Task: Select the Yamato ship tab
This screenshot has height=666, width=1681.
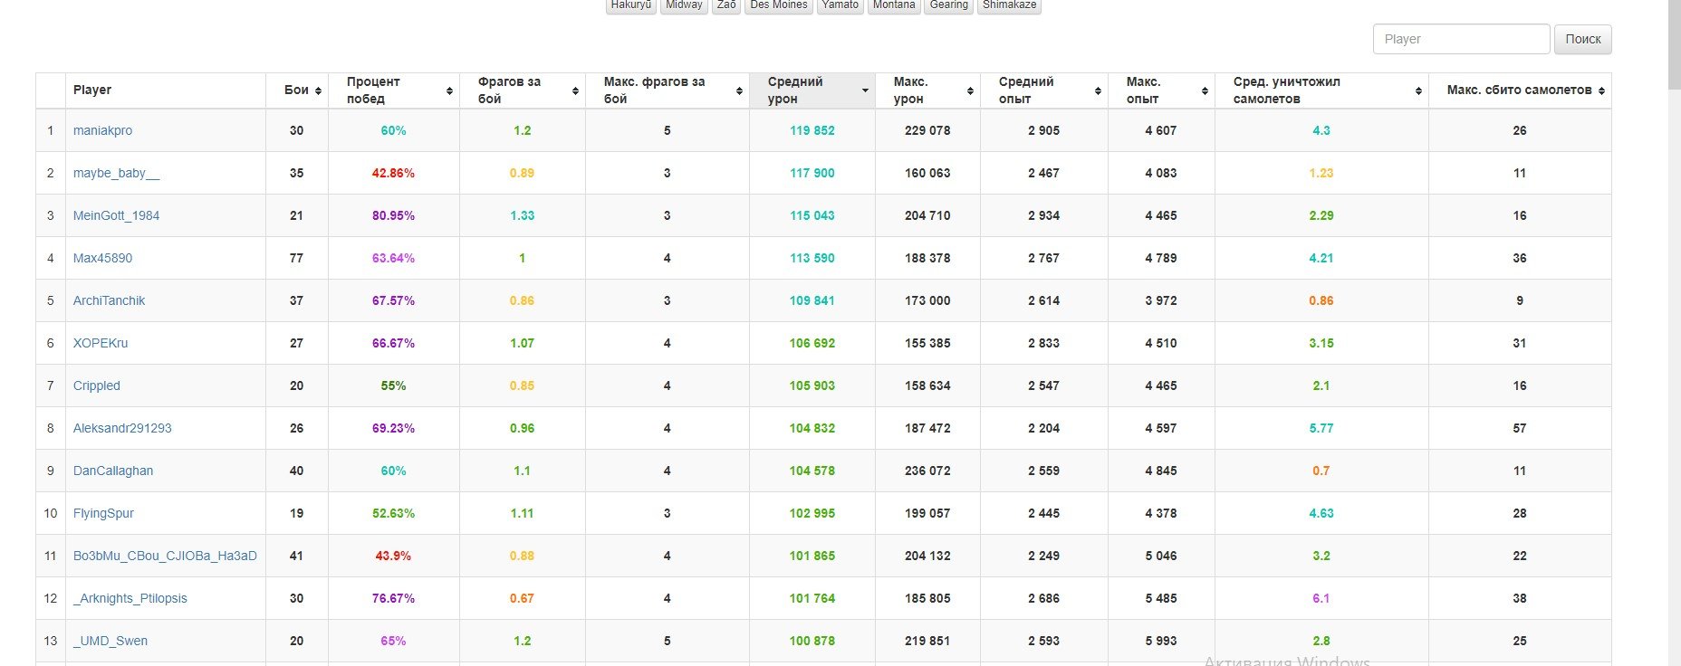Action: [840, 5]
